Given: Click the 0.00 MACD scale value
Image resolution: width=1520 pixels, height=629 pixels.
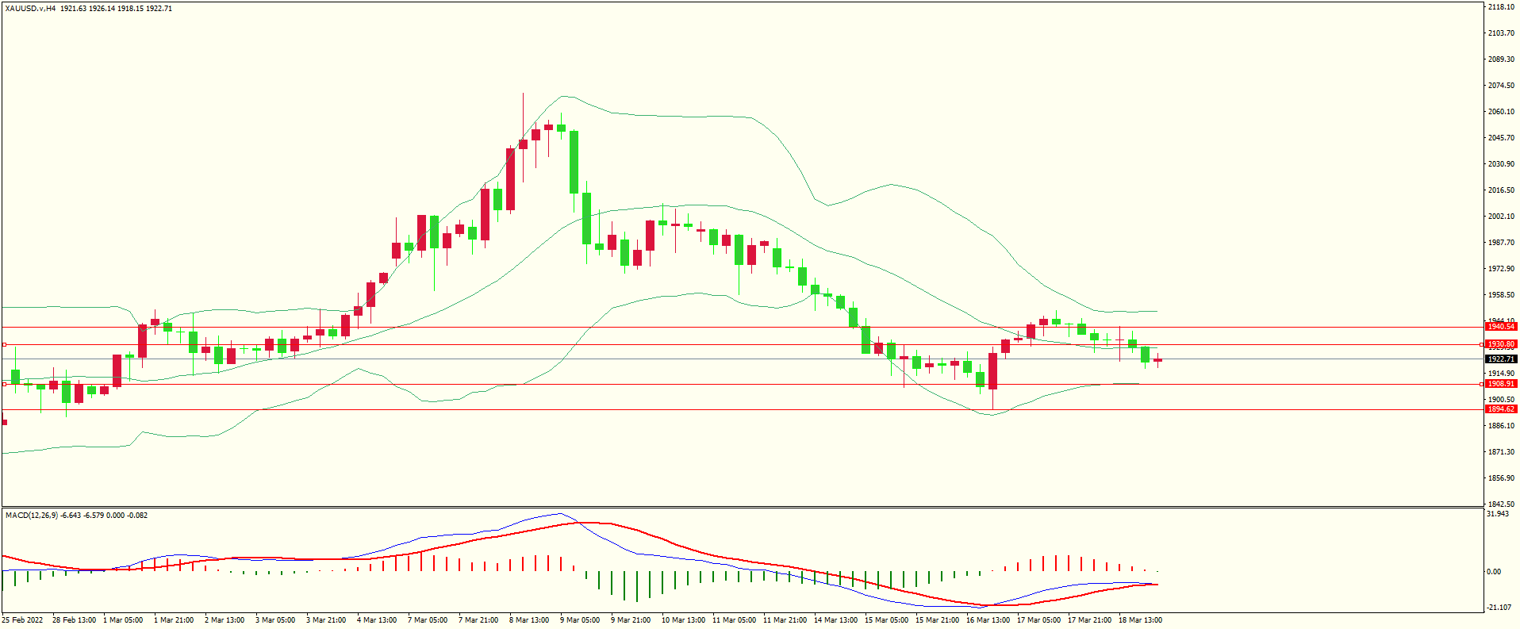Looking at the screenshot, I should tap(1494, 572).
